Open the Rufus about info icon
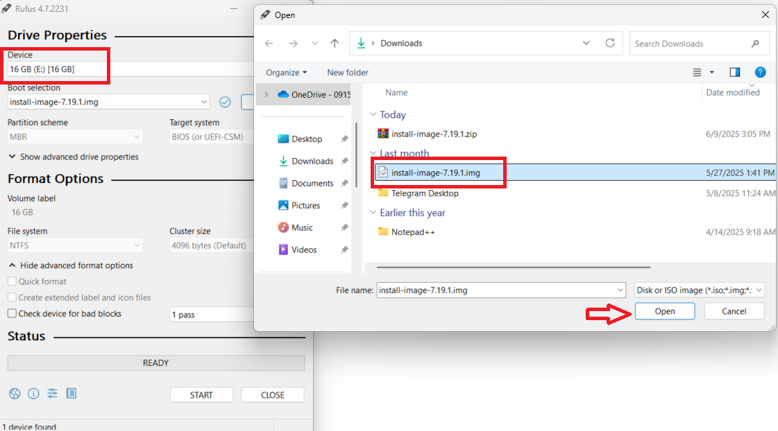Viewport: 778px width, 431px height. tap(33, 394)
